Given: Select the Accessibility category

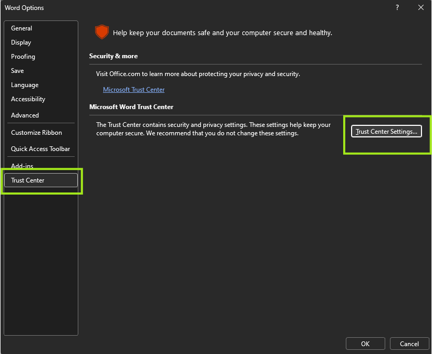Looking at the screenshot, I should pos(28,99).
